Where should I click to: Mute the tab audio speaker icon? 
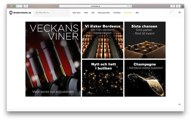pos(128,6)
